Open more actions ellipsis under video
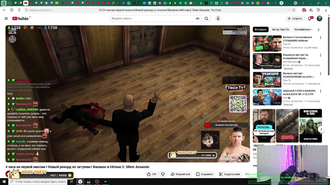 (x=247, y=174)
